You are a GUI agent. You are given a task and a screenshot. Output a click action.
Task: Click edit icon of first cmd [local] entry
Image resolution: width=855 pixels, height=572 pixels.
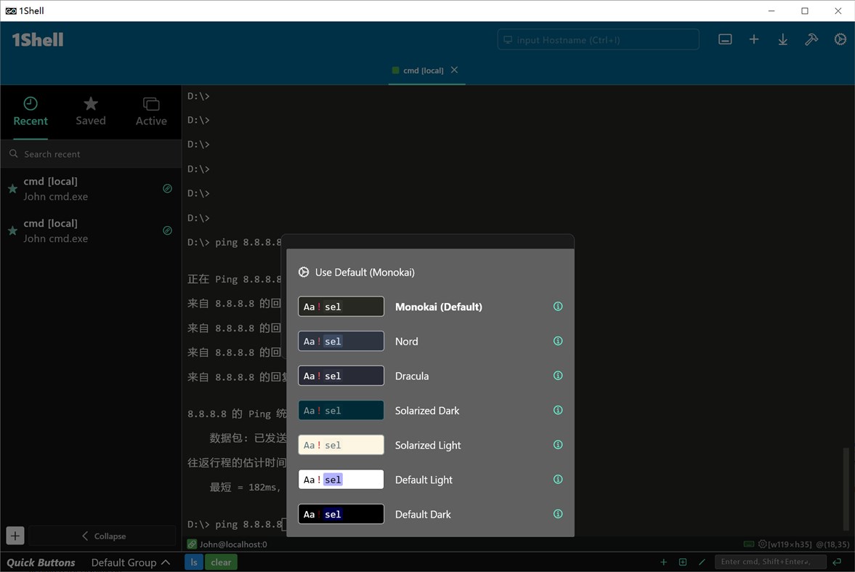pyautogui.click(x=167, y=188)
